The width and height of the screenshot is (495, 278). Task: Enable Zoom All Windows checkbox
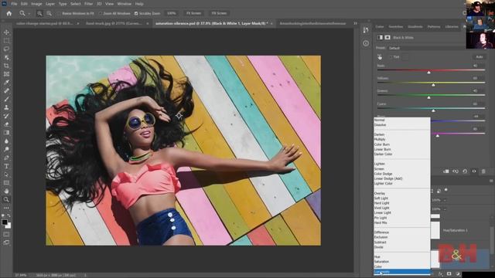coord(101,14)
